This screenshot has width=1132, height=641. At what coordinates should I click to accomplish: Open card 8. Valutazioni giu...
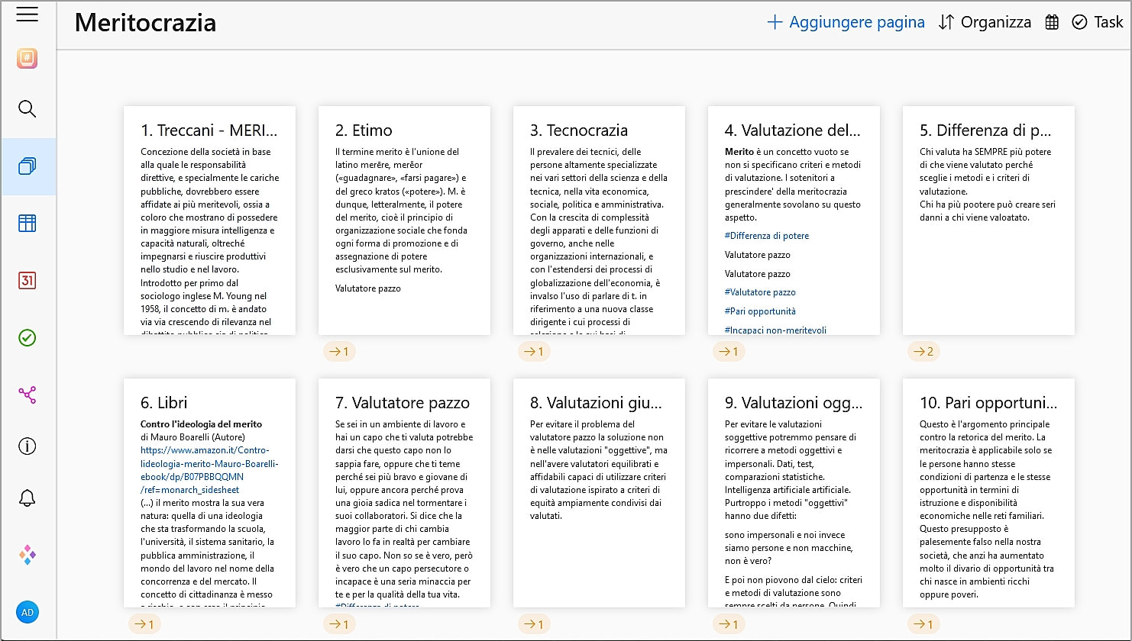point(599,493)
